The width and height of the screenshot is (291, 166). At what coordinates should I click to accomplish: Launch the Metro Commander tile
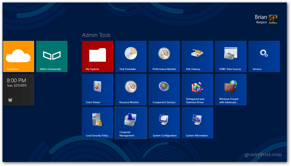click(52, 56)
